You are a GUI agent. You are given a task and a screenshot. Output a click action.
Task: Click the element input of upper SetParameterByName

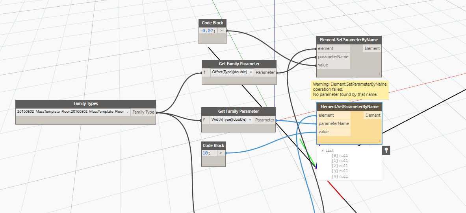pos(333,48)
